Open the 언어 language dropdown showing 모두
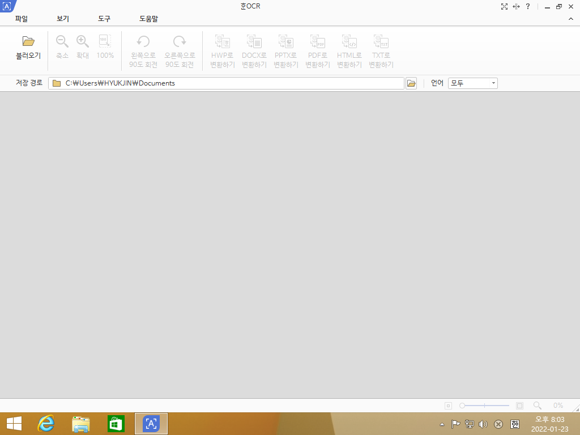 [x=473, y=83]
